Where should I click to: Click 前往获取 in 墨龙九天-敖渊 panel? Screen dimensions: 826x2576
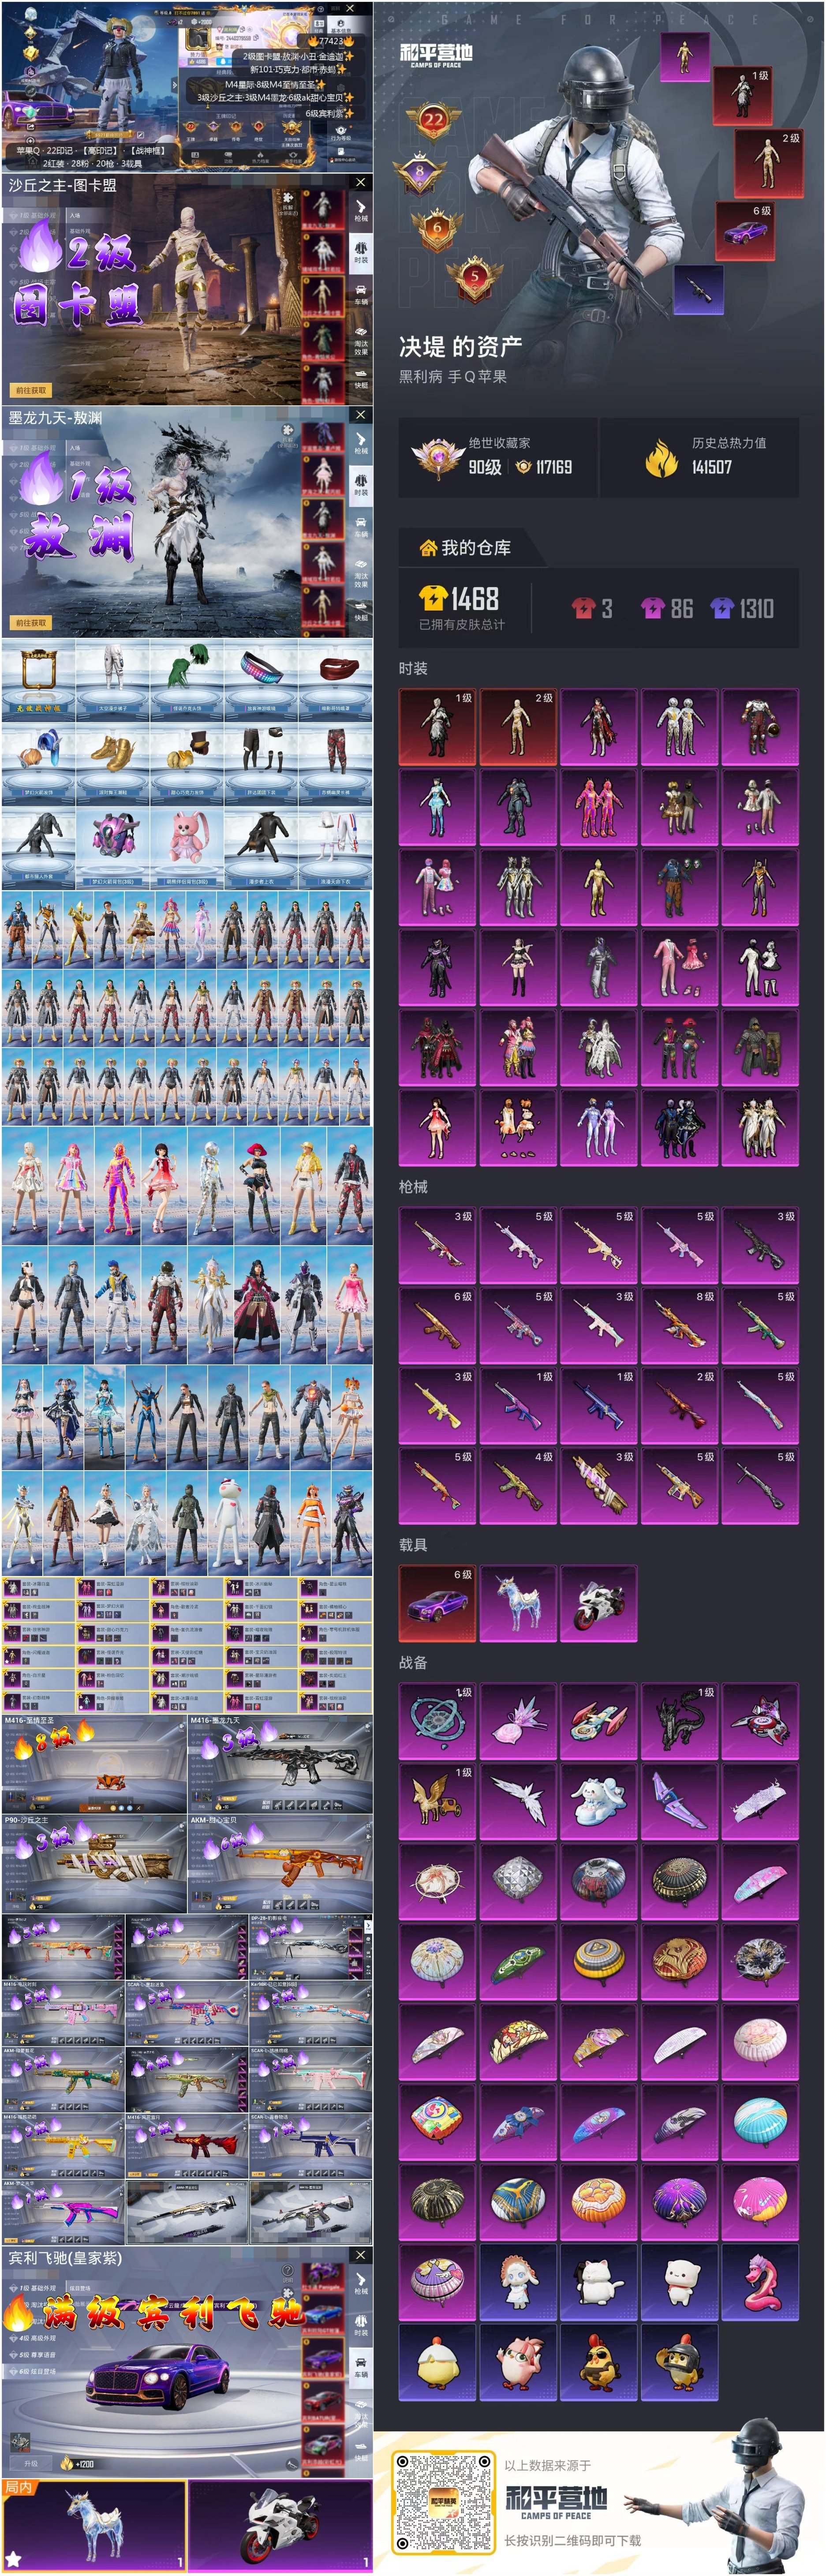(x=31, y=622)
